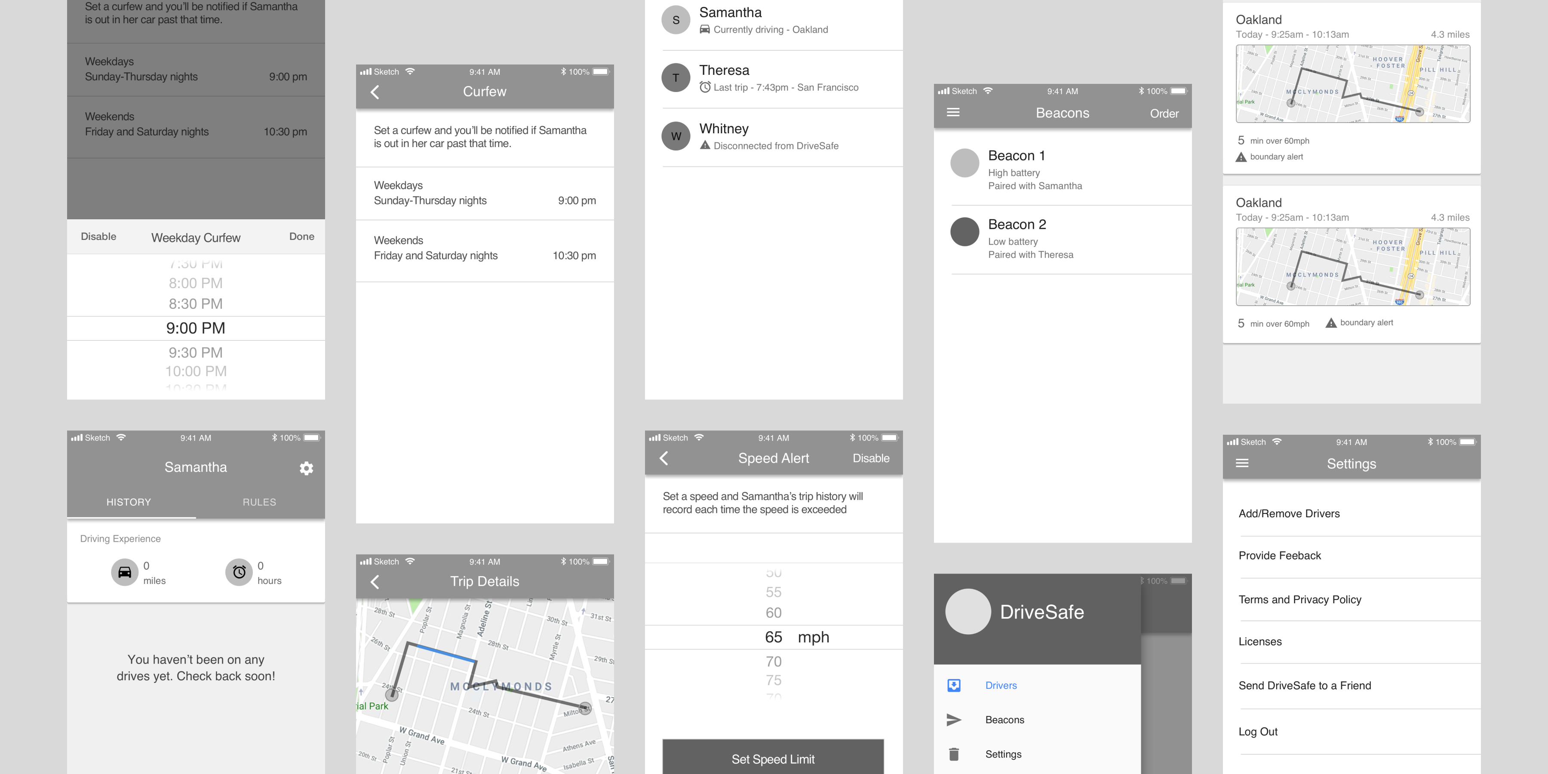Go back from the Curfew screen
This screenshot has height=774, width=1548.
click(375, 92)
